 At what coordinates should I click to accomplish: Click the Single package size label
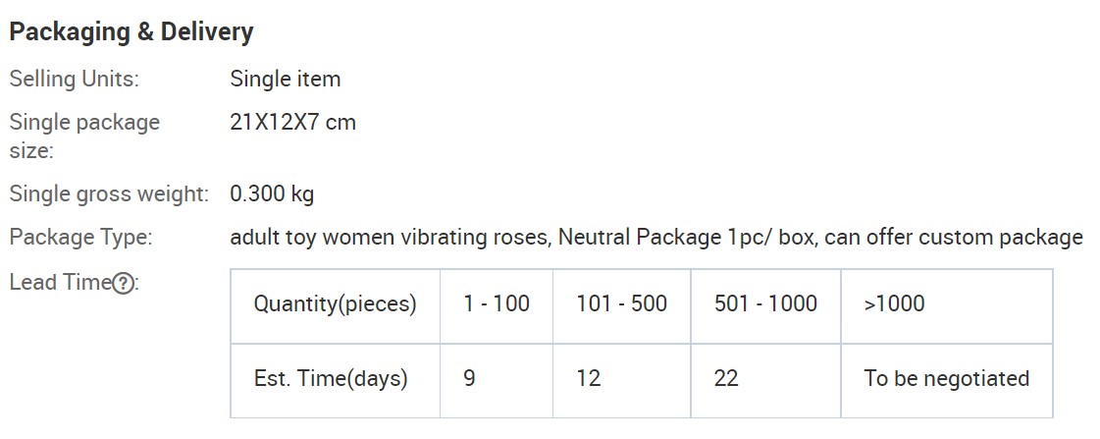tap(85, 137)
